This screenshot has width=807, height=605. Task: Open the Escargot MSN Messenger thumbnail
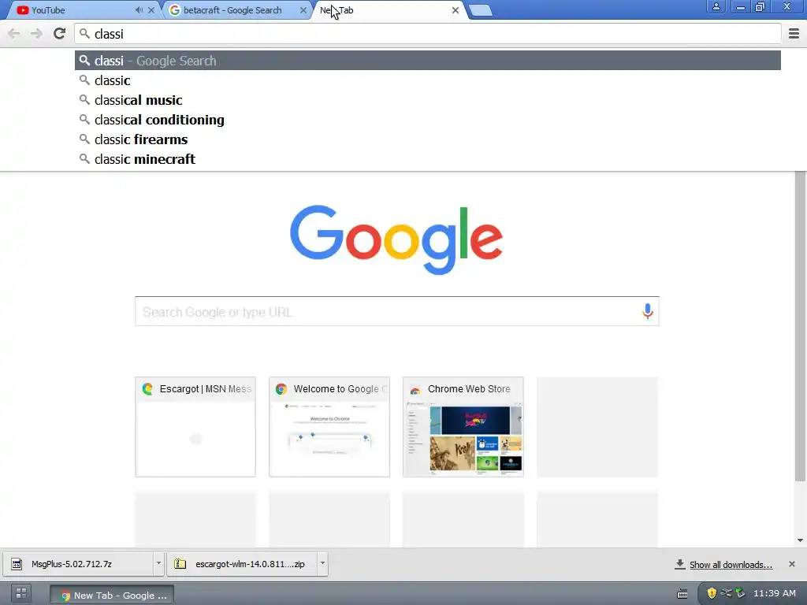pyautogui.click(x=195, y=427)
